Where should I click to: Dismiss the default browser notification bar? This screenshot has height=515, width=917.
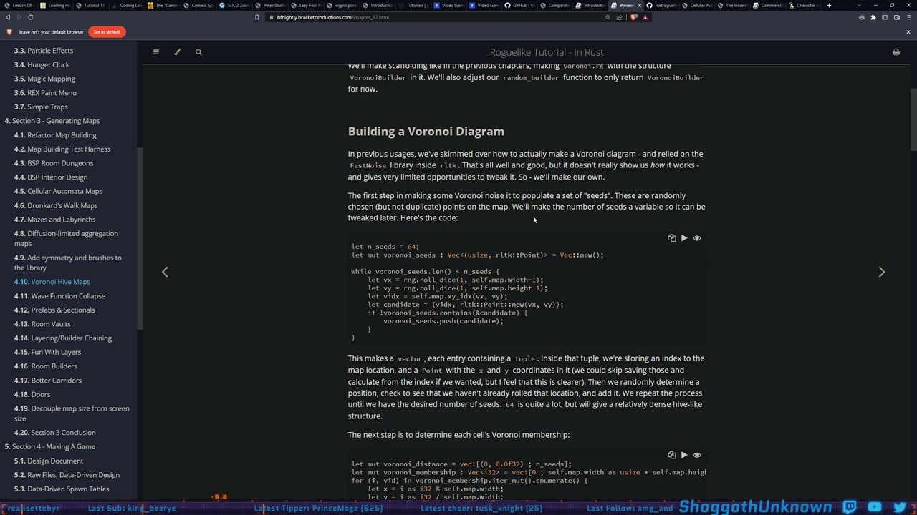click(908, 31)
